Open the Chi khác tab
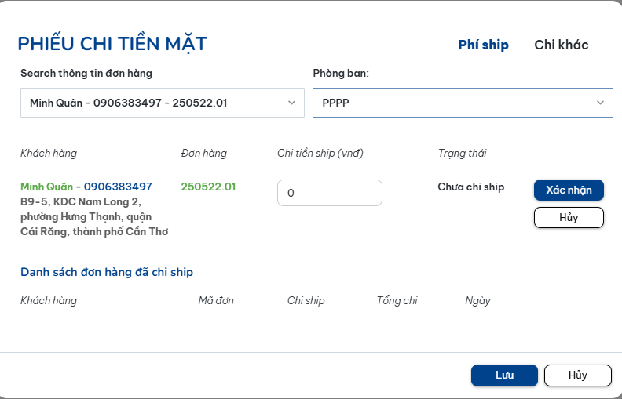This screenshot has height=399, width=622. pyautogui.click(x=561, y=45)
